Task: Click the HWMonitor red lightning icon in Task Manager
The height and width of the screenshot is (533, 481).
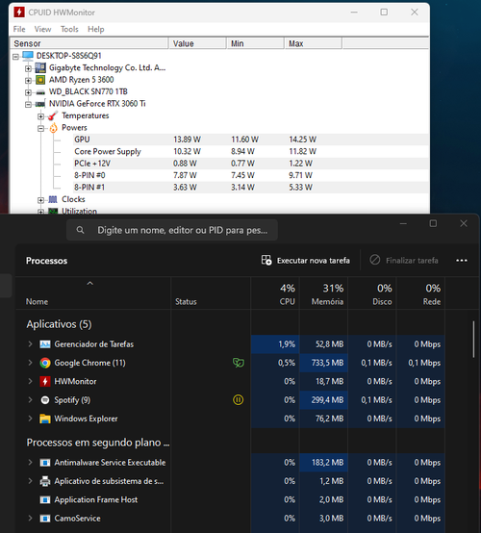Action: tap(45, 381)
